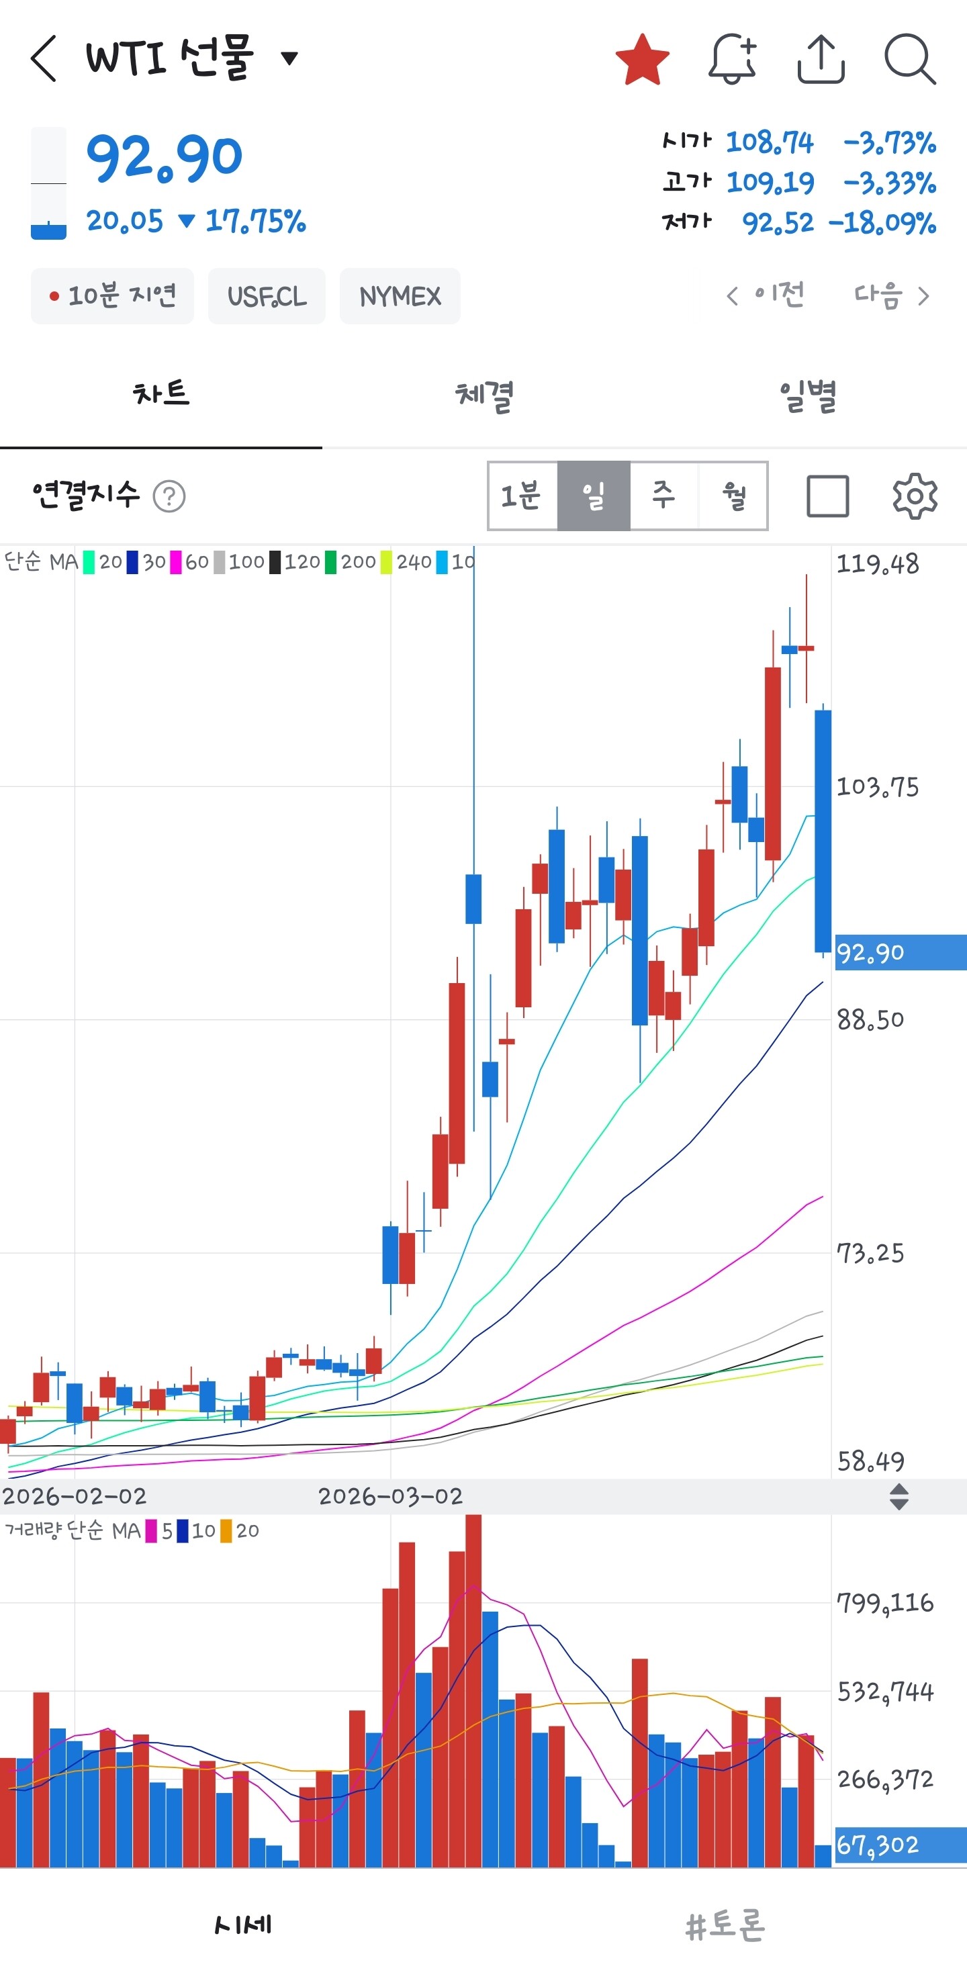Tap the 2026-03-02 date label
The height and width of the screenshot is (1985, 967).
pos(391,1496)
